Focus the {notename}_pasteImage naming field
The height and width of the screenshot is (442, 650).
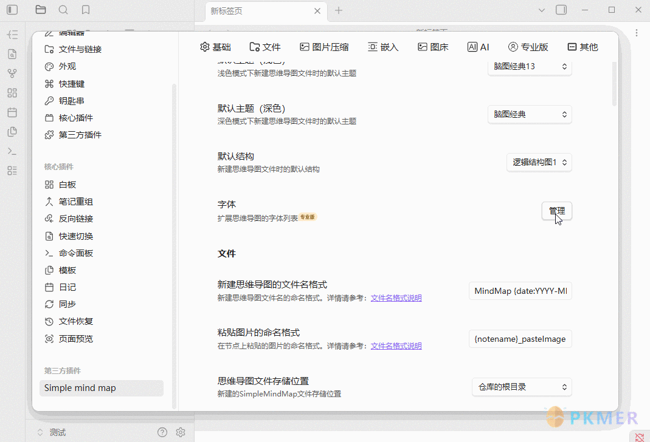tap(520, 339)
